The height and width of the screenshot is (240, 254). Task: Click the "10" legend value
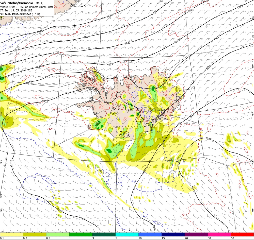140,238
